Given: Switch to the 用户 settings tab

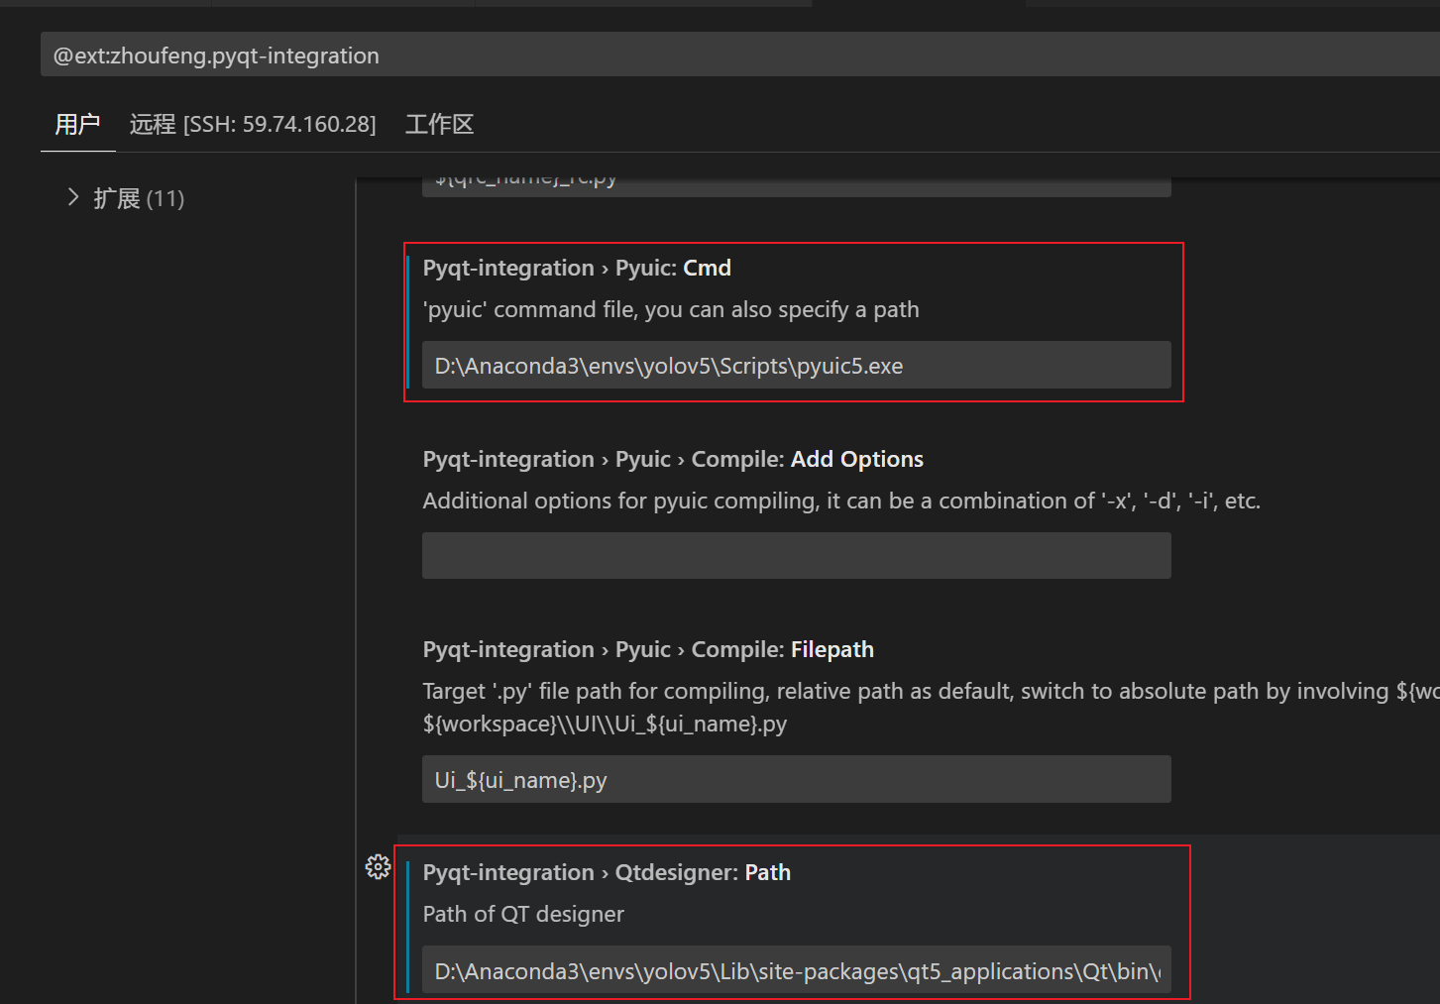Looking at the screenshot, I should pyautogui.click(x=77, y=124).
